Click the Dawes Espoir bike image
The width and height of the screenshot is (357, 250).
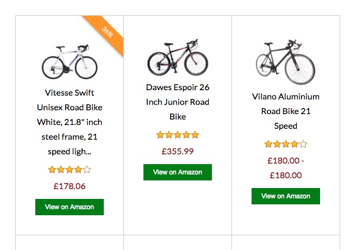(x=178, y=58)
